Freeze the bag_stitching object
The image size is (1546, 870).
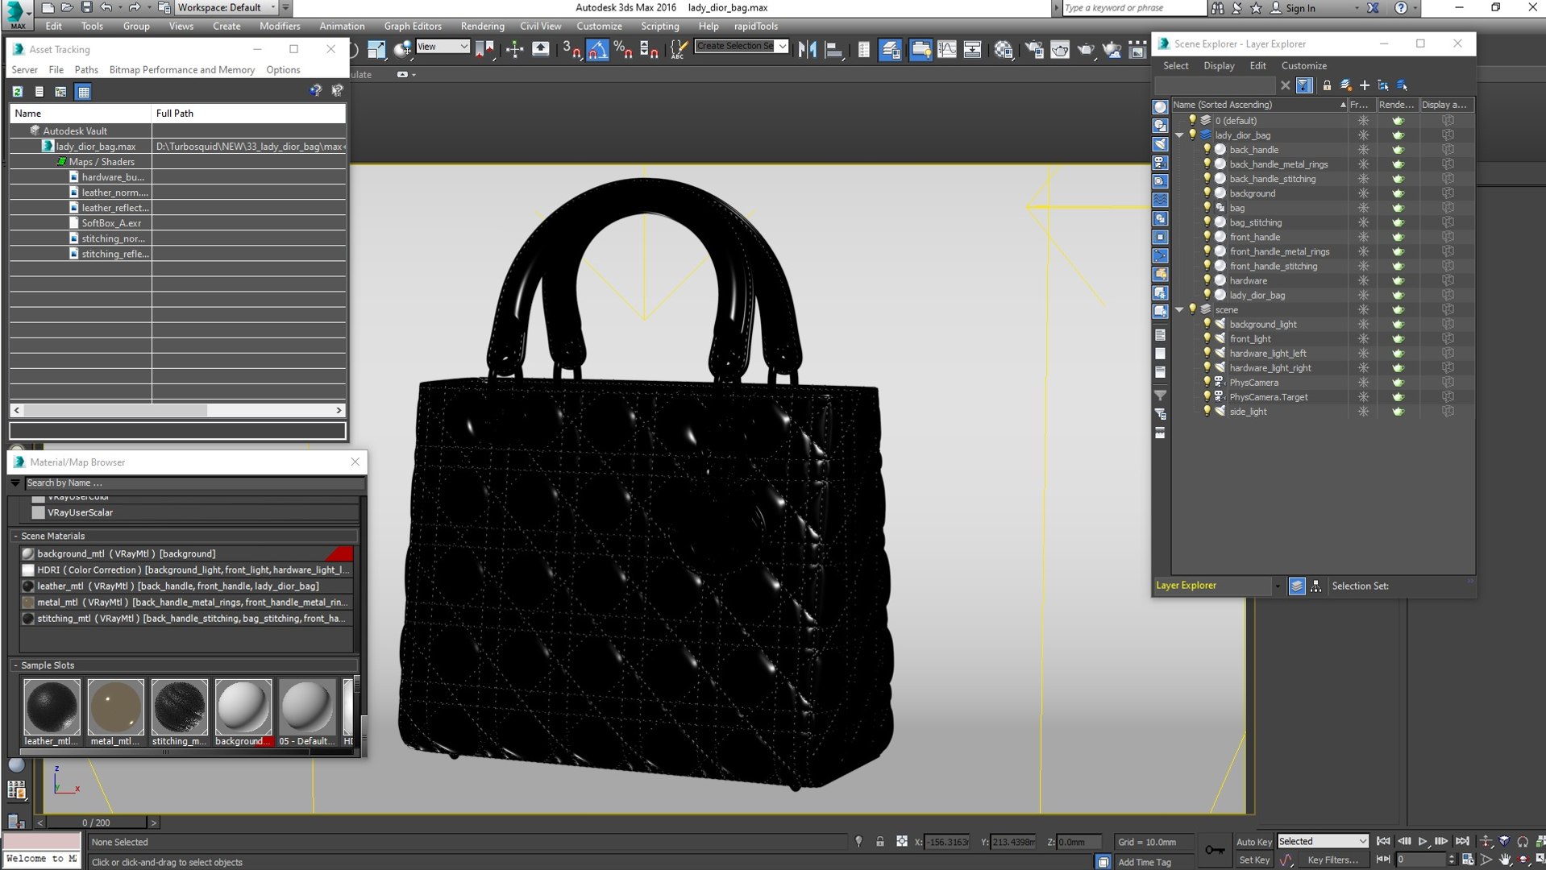point(1363,222)
